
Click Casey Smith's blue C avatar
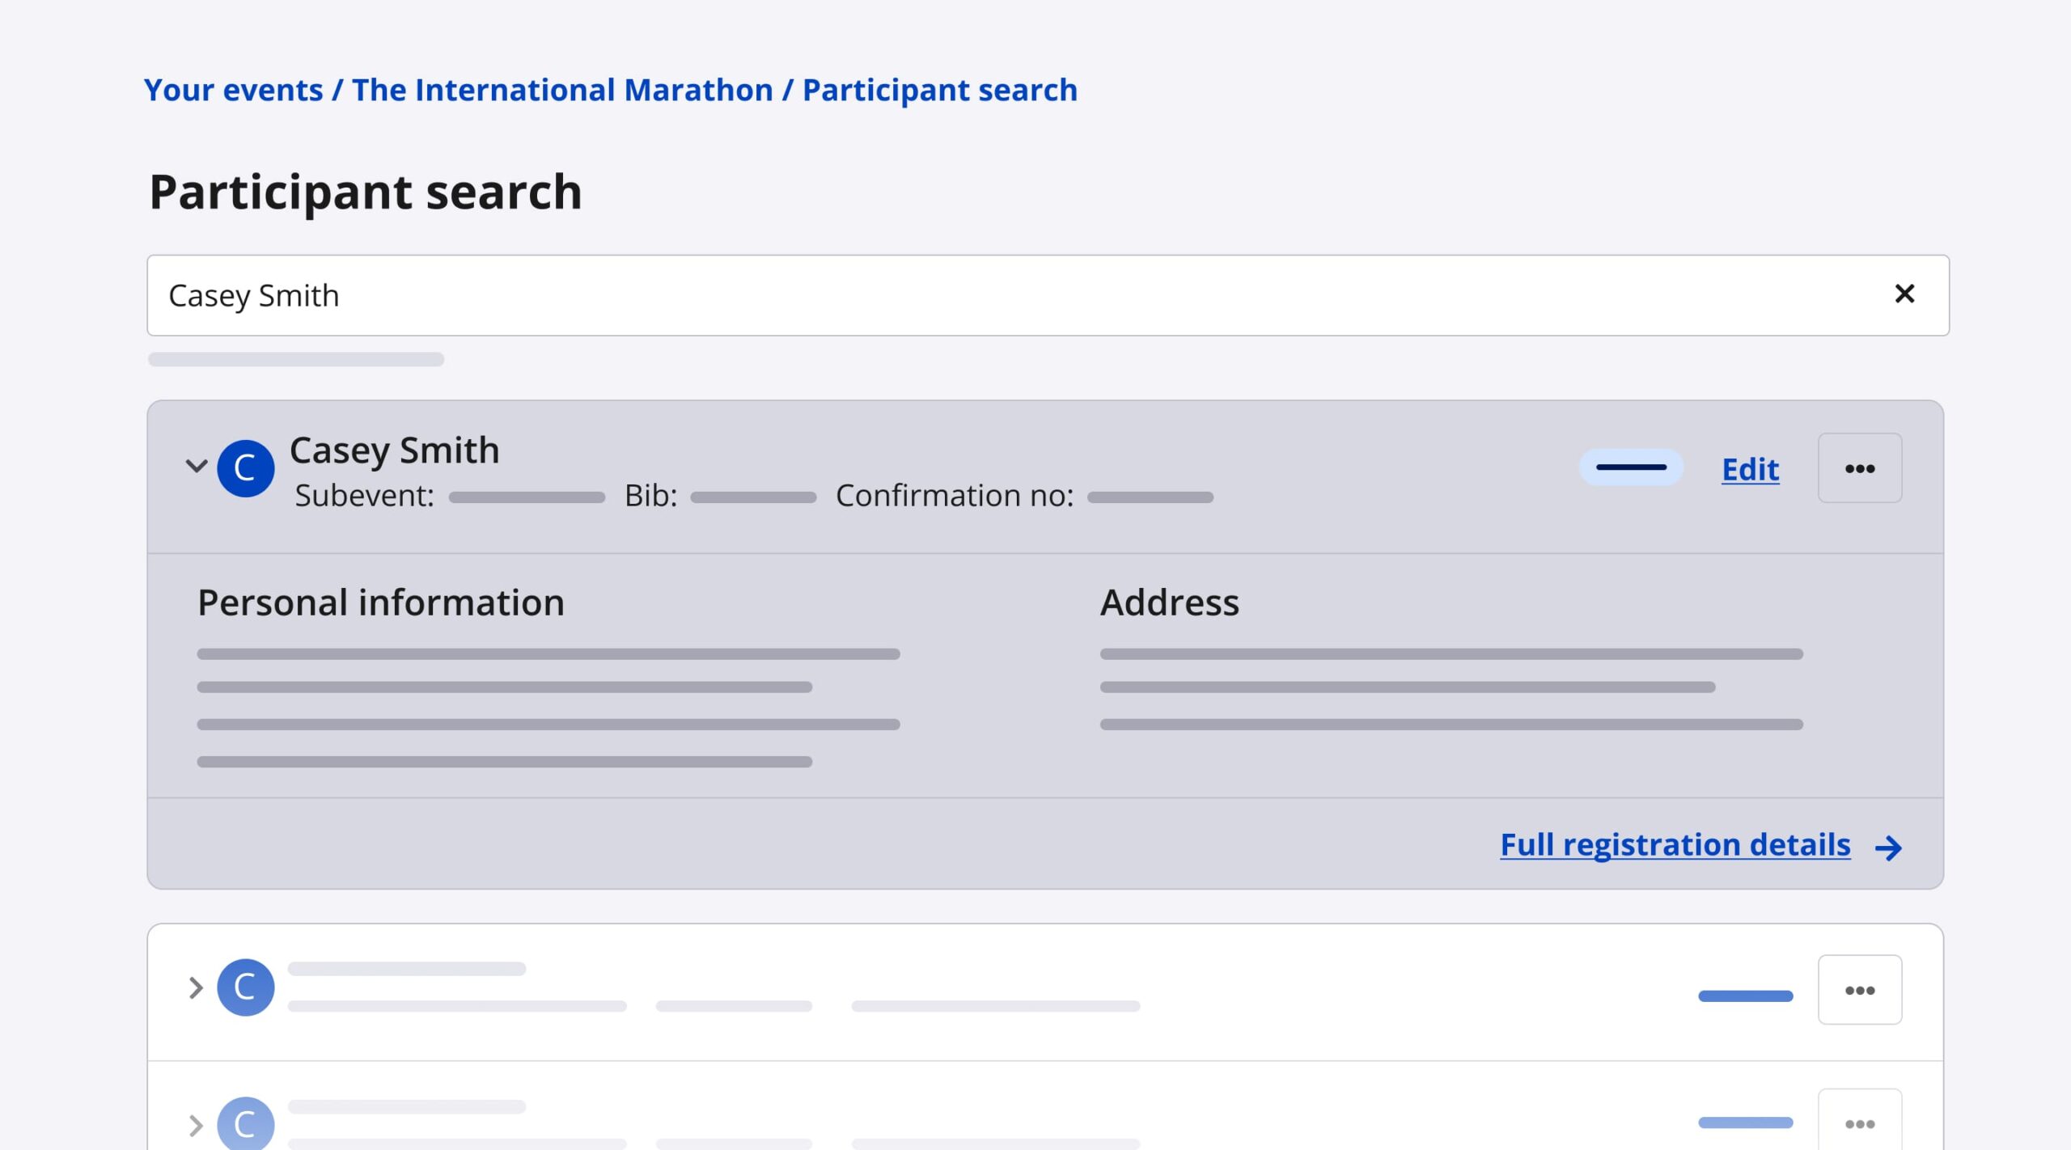[245, 468]
